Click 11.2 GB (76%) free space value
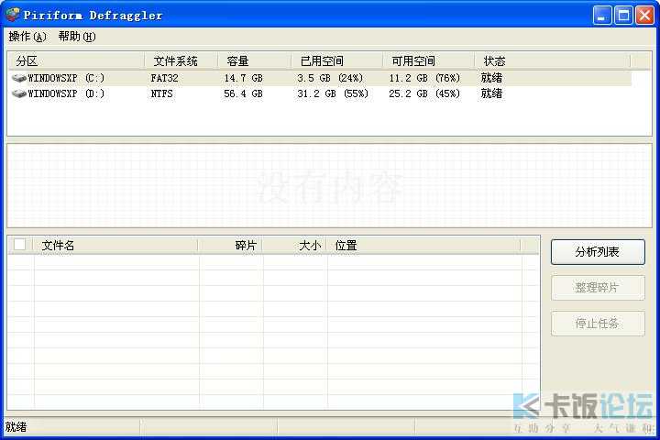The image size is (660, 440). (x=424, y=78)
